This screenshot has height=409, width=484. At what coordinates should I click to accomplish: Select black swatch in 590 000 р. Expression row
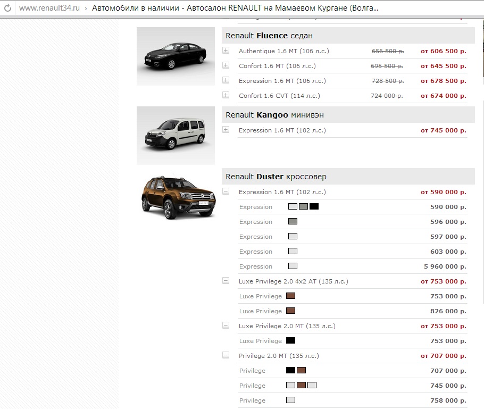314,206
